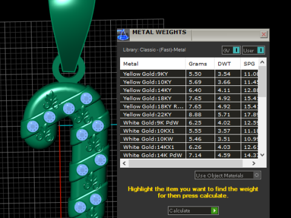291x218 pixels.
Task: Select the White Gold:14KX1 row
Action: coord(189,147)
